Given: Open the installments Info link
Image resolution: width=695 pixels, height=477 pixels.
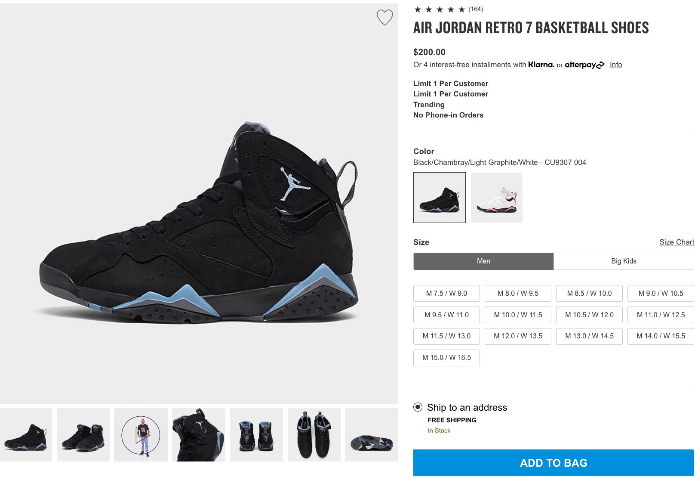Looking at the screenshot, I should (x=616, y=65).
